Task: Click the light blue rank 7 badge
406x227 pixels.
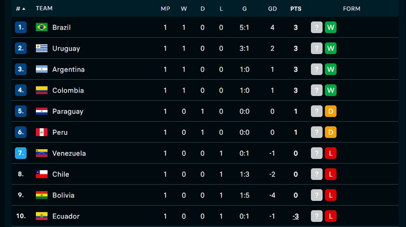Action: 21,153
